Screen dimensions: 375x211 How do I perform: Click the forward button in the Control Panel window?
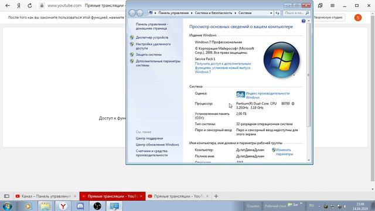(140, 13)
